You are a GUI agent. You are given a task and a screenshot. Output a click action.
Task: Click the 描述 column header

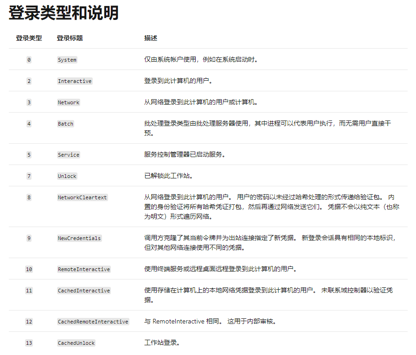(151, 38)
